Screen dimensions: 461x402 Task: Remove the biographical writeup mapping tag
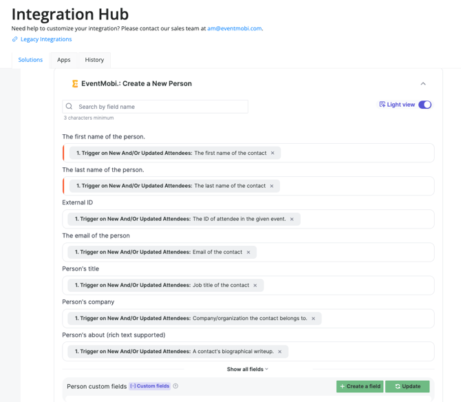(280, 351)
